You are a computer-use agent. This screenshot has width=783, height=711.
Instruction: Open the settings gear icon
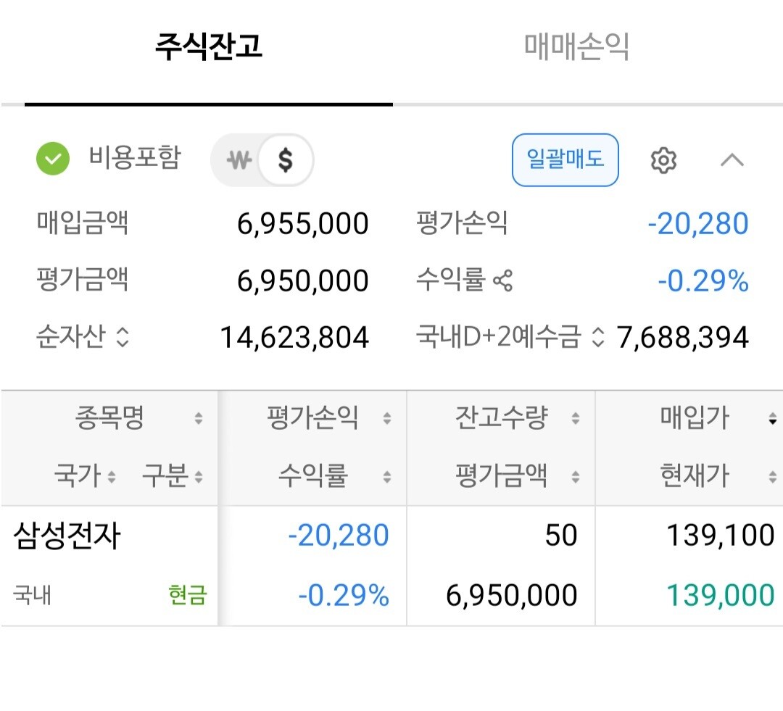click(663, 160)
